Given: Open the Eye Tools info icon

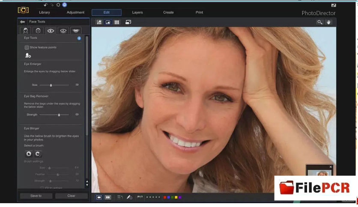Looking at the screenshot, I should coord(79,38).
